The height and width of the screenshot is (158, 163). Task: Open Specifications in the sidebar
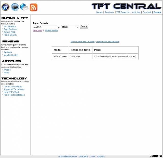click(x=10, y=29)
